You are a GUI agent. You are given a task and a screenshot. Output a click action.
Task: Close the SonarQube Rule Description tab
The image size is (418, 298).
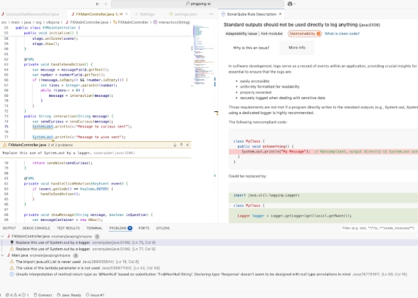tap(280, 14)
